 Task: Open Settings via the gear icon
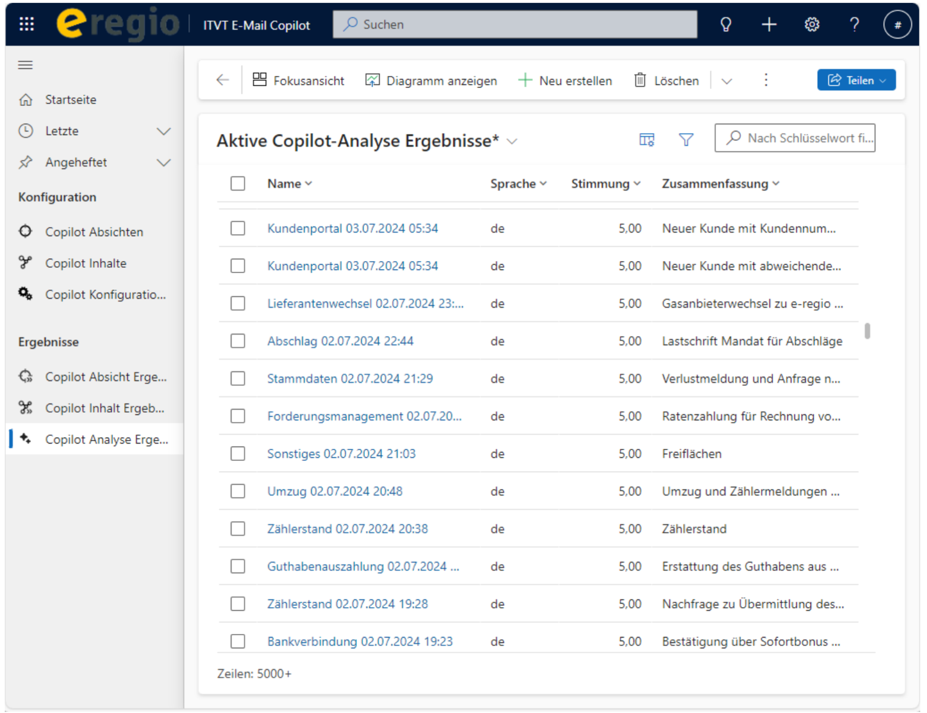click(x=812, y=24)
